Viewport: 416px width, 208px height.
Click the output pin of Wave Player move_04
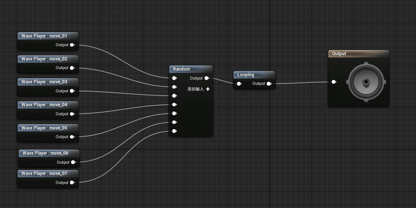[x=72, y=114]
